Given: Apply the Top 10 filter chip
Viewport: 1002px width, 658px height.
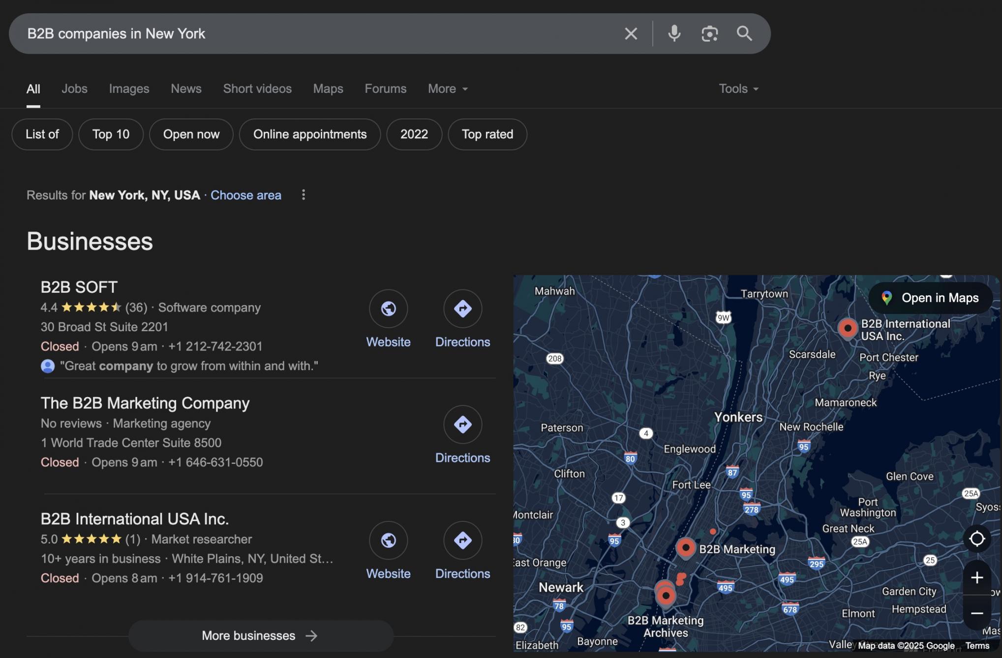Looking at the screenshot, I should pyautogui.click(x=111, y=135).
